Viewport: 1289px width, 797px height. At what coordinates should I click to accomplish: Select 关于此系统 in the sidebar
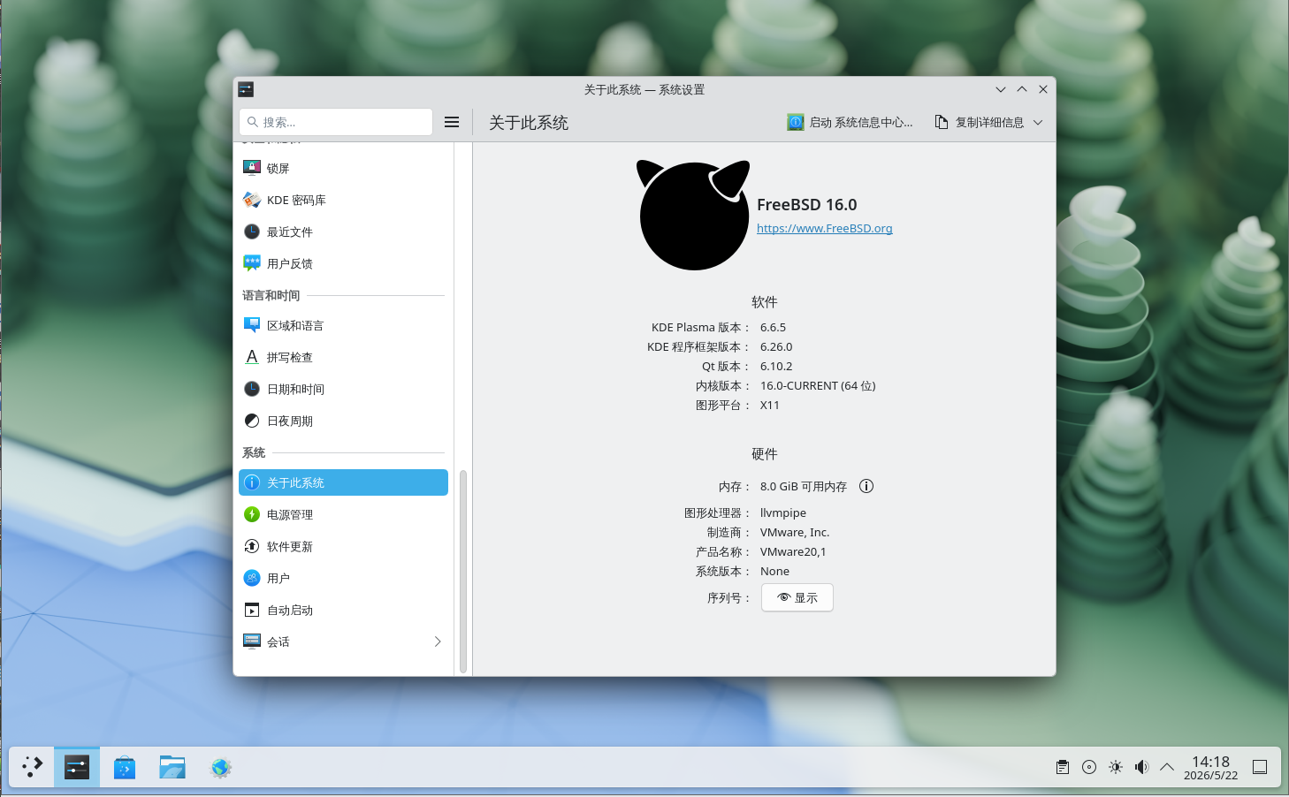point(343,482)
